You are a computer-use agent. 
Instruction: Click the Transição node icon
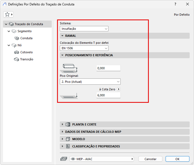click(17, 59)
